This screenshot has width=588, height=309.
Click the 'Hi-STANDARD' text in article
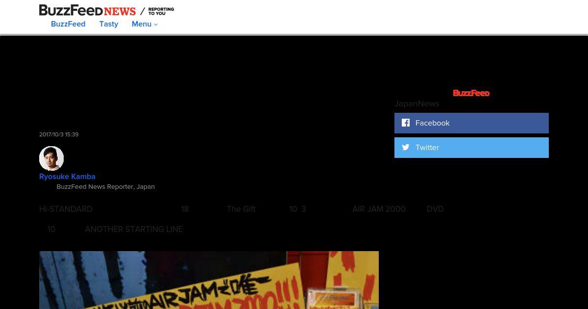66,209
